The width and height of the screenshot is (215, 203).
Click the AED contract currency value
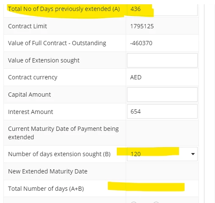(136, 77)
